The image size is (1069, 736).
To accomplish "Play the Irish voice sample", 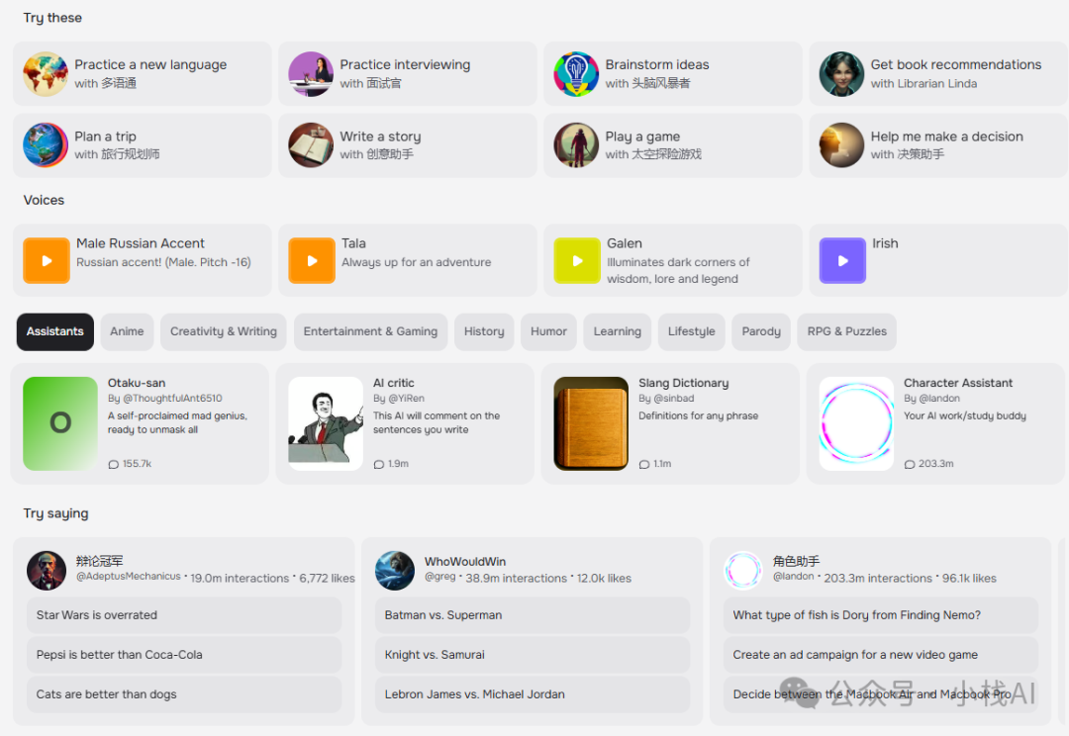I will pos(842,260).
